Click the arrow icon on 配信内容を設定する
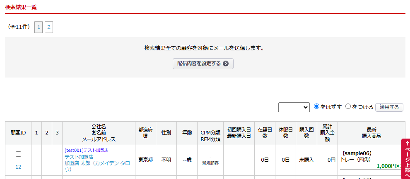410x179 pixels. [x=226, y=64]
